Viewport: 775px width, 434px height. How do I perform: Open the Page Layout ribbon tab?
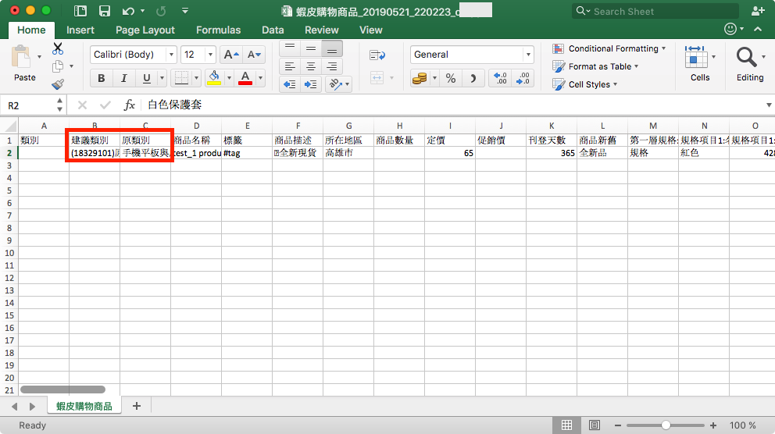[145, 30]
